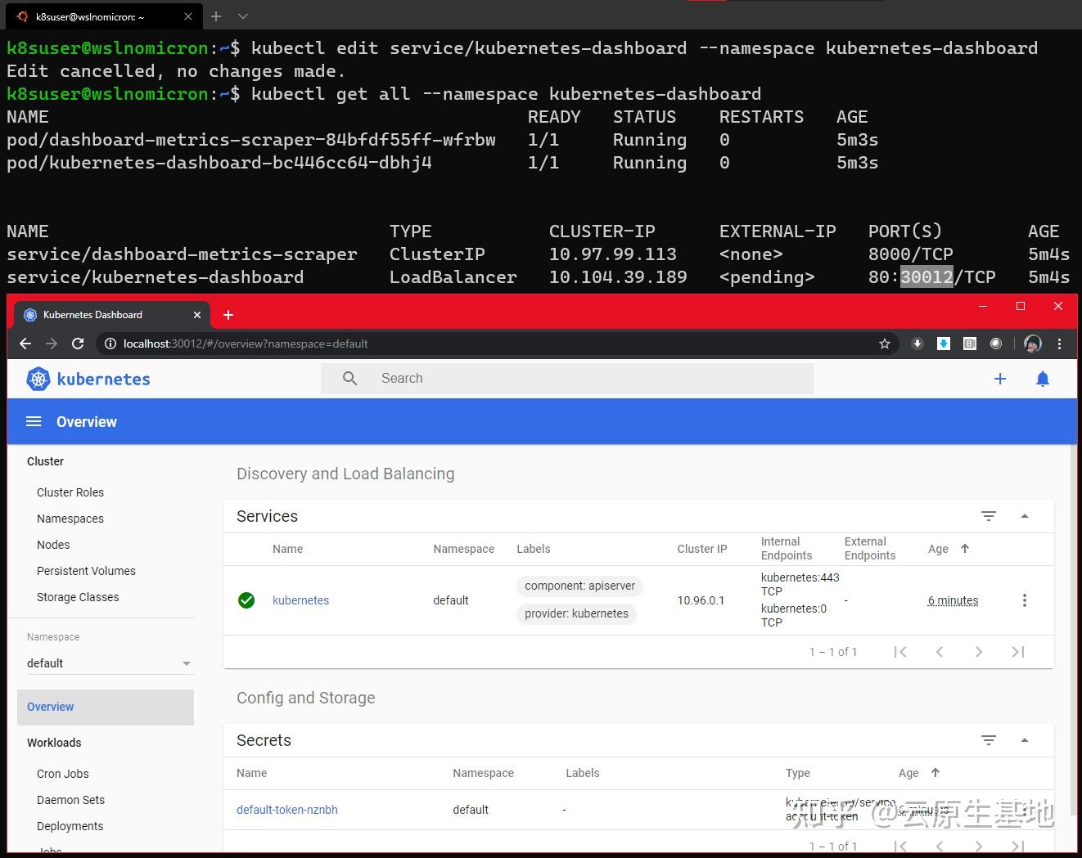
Task: Collapse the Services card
Action: 1025,516
